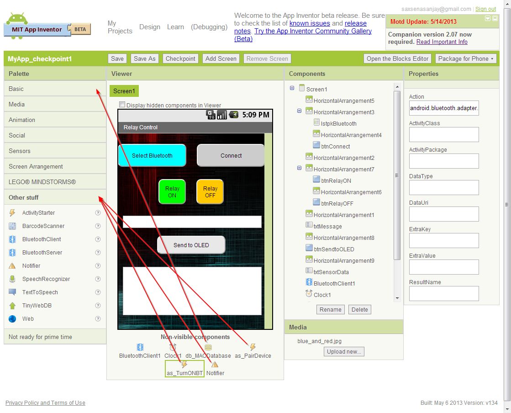Click the Save As button

click(145, 58)
